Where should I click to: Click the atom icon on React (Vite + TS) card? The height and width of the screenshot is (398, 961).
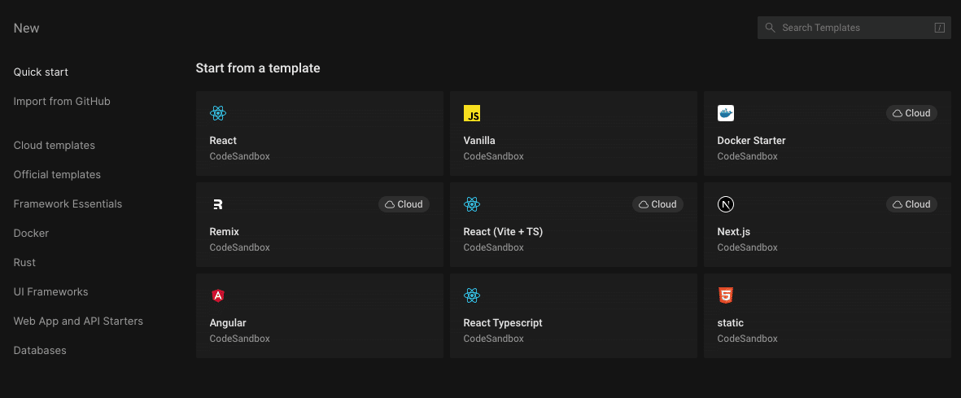[471, 205]
